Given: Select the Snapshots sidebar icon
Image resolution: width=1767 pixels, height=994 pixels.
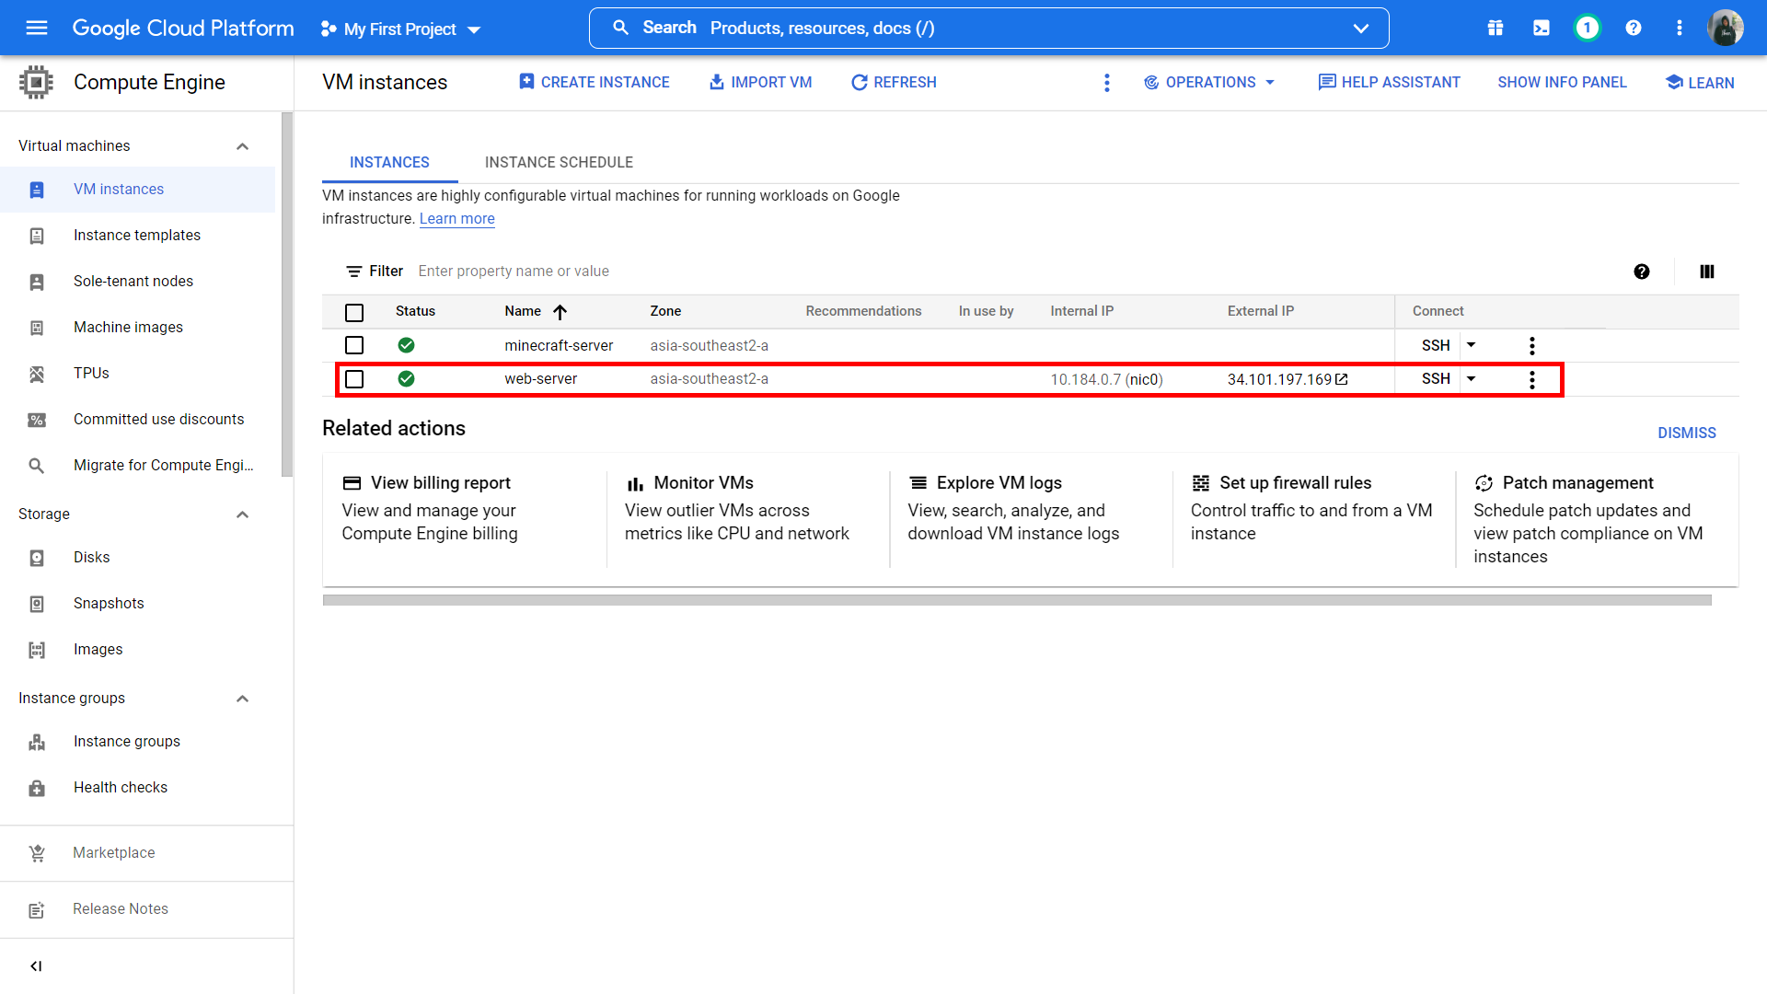Looking at the screenshot, I should (36, 603).
